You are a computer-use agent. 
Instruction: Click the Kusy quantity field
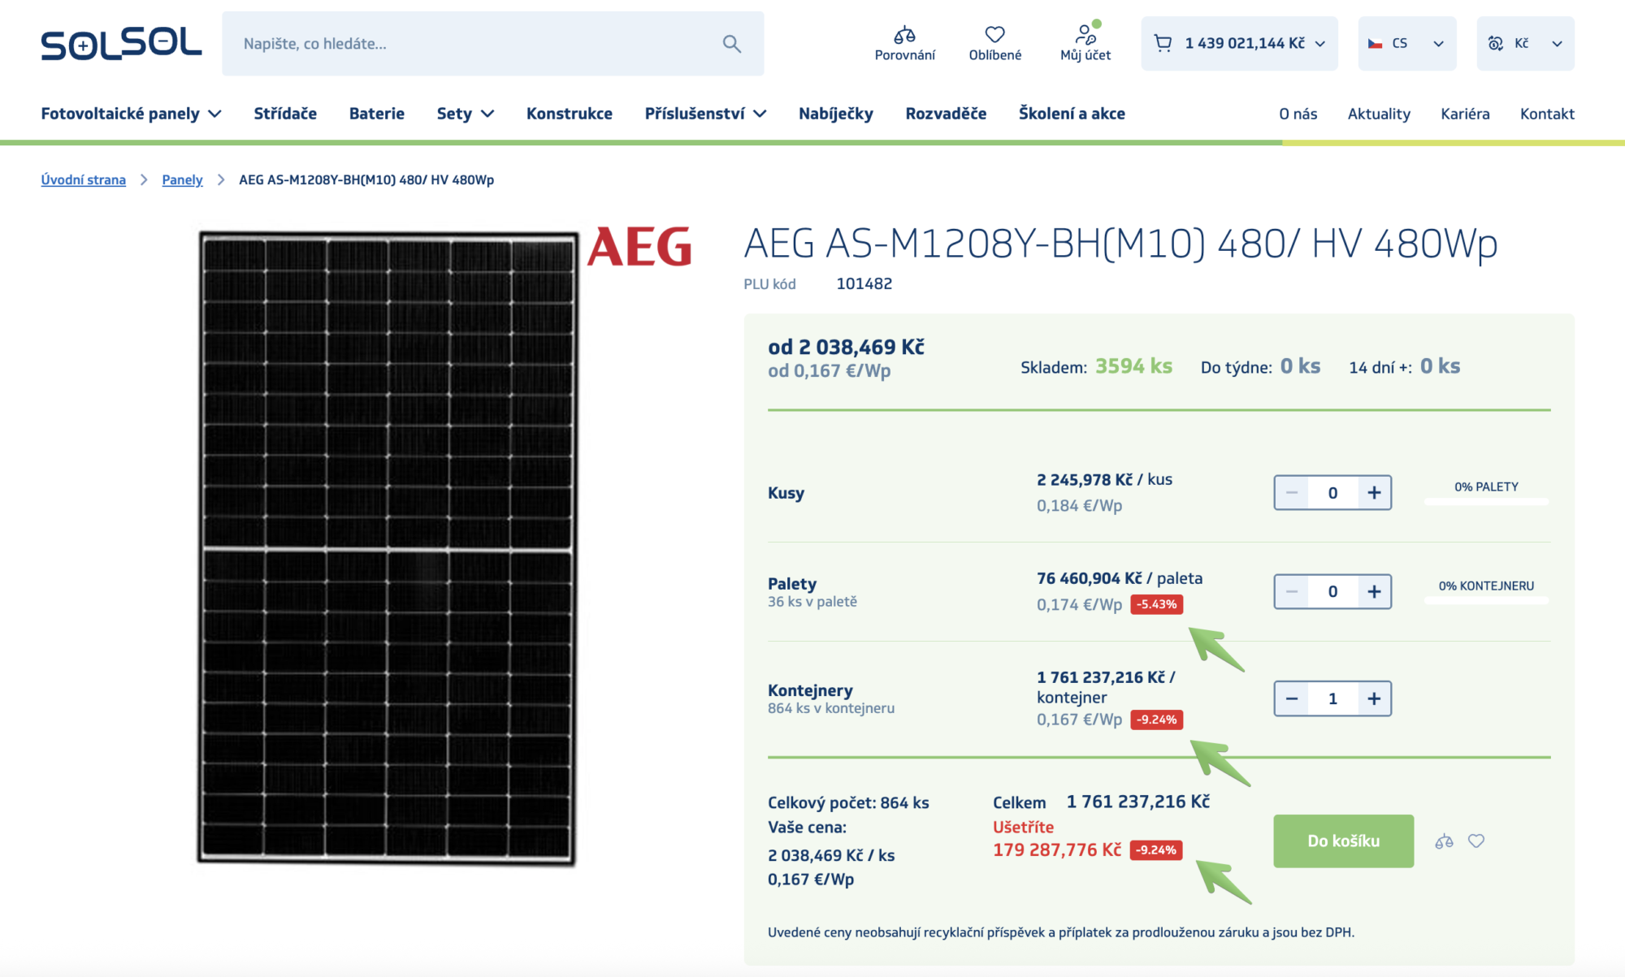click(x=1332, y=493)
